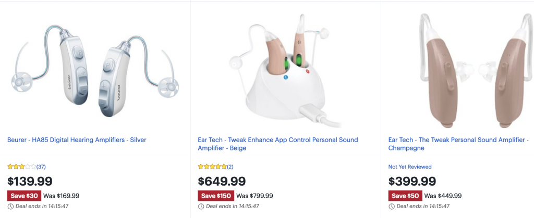Click the $139.99 price
The image size is (534, 218).
click(31, 182)
